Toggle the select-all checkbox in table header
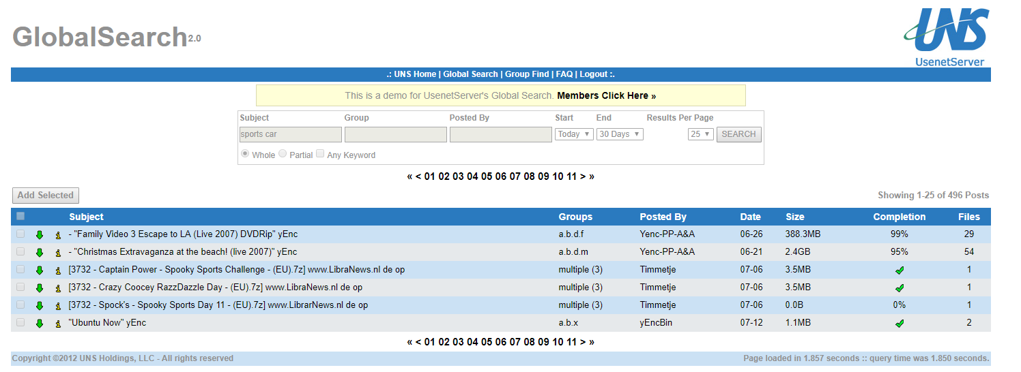 [x=20, y=216]
